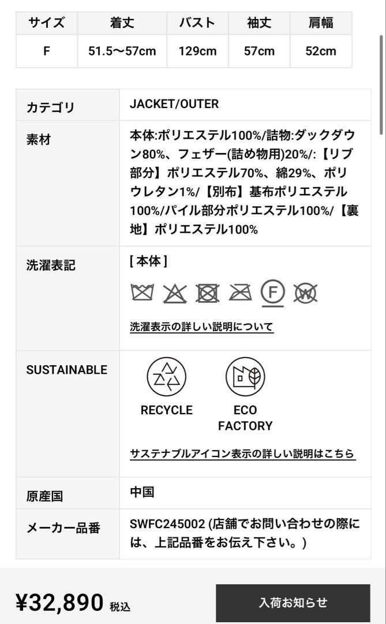Image resolution: width=386 pixels, height=624 pixels.
Task: Click the 着丈 size column header
Action: pos(122,23)
